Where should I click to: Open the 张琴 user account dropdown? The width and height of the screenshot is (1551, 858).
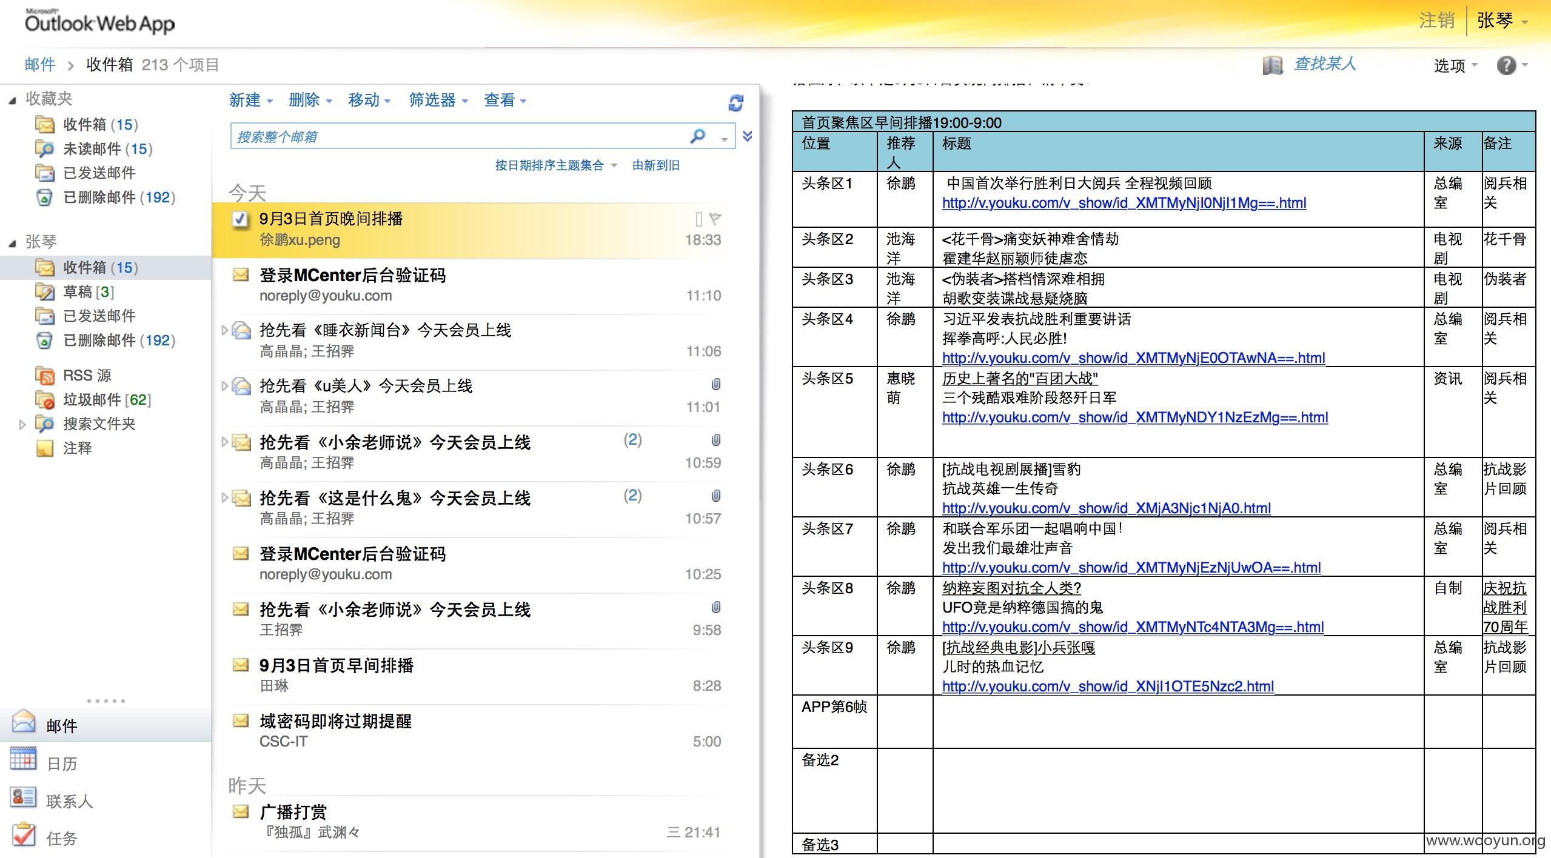point(1502,21)
